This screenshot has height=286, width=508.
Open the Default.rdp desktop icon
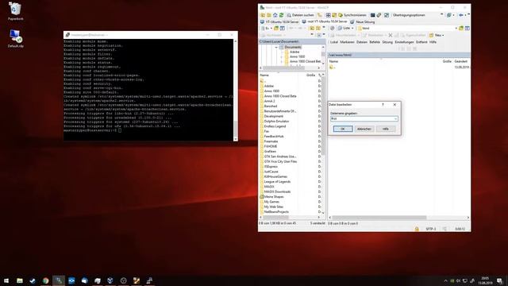[x=15, y=38]
